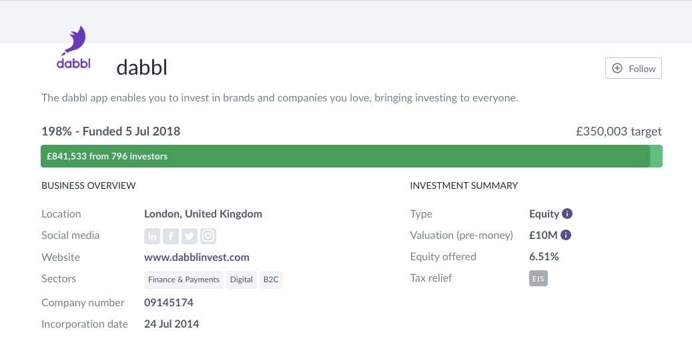This screenshot has height=343, width=692.
Task: Open the LinkedIn social media icon
Action: [x=152, y=236]
